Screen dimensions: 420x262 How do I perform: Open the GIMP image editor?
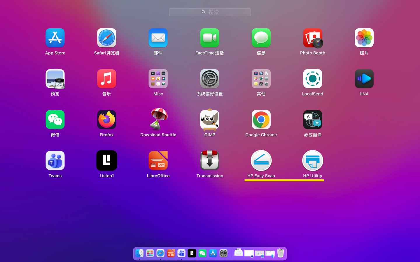coord(210,119)
